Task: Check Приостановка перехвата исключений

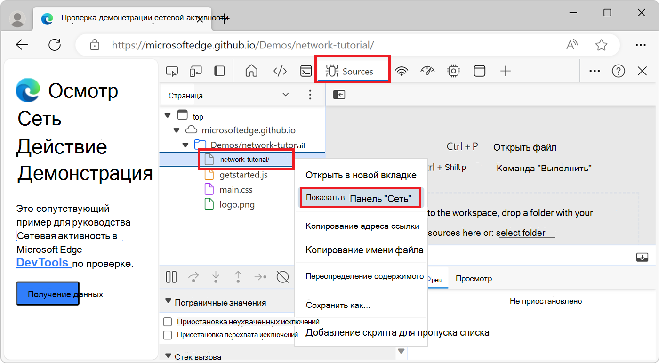Action: (x=168, y=334)
